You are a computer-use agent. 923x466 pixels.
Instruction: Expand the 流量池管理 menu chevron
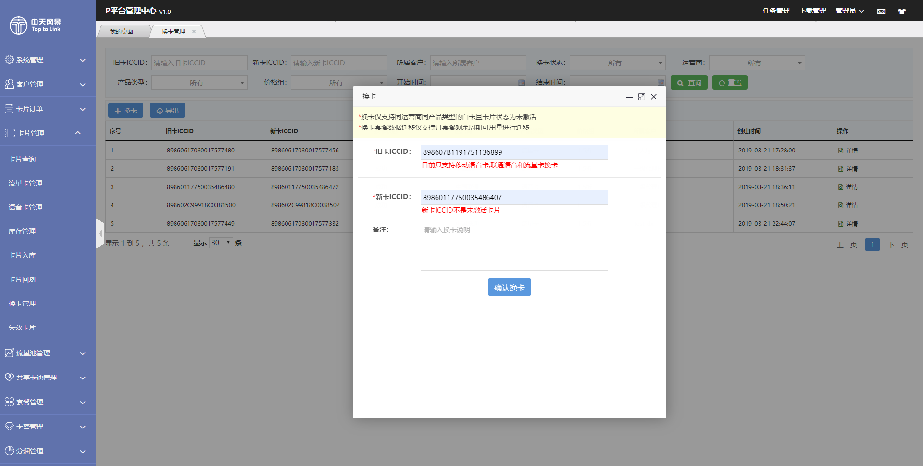click(83, 353)
